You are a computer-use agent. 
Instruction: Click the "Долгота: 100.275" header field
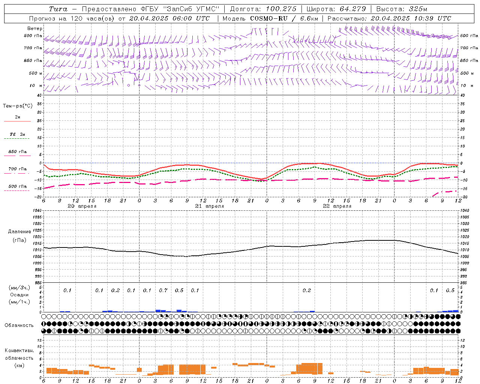click(263, 9)
